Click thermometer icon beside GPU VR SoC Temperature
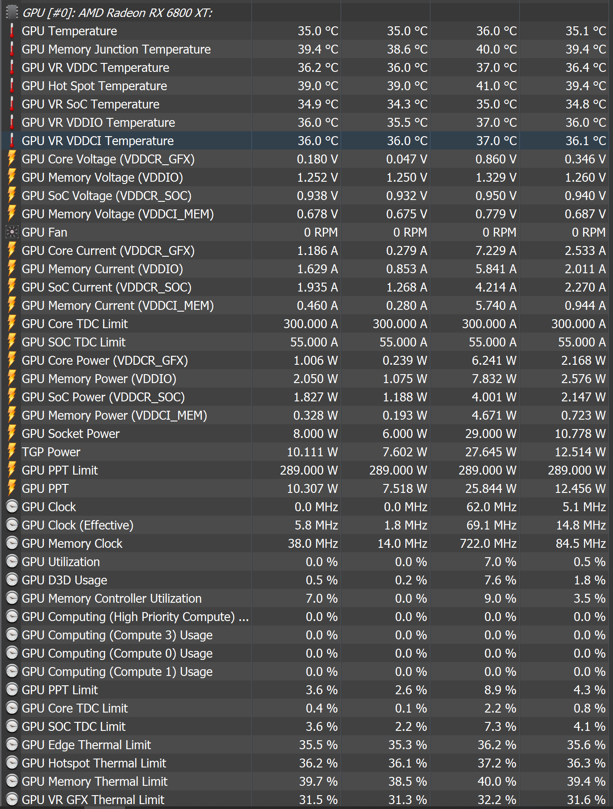613x809 pixels. [x=12, y=104]
